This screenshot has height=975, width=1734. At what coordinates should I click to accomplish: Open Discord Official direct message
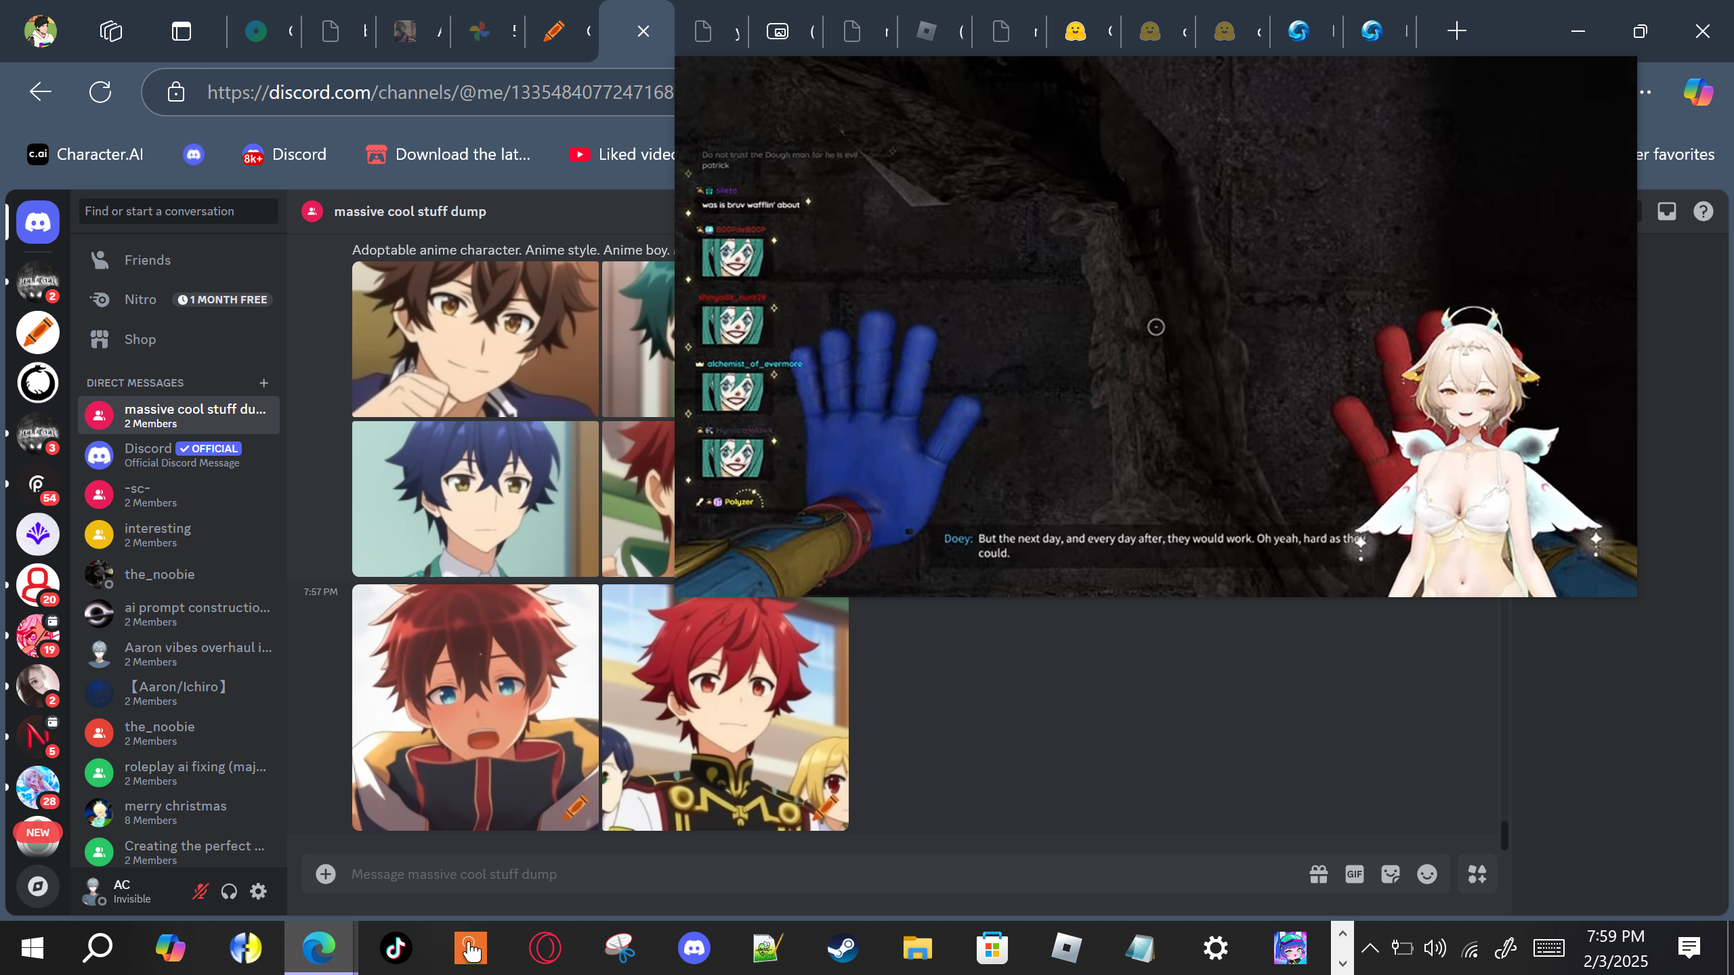(x=179, y=455)
